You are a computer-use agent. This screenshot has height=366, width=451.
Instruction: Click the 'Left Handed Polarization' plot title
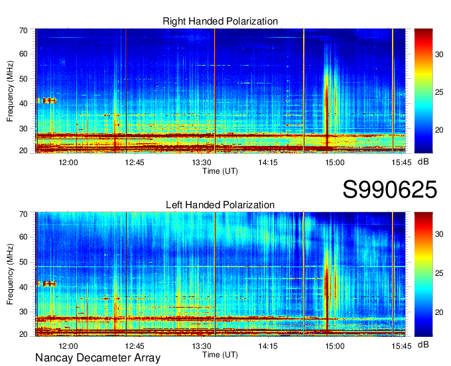point(220,205)
